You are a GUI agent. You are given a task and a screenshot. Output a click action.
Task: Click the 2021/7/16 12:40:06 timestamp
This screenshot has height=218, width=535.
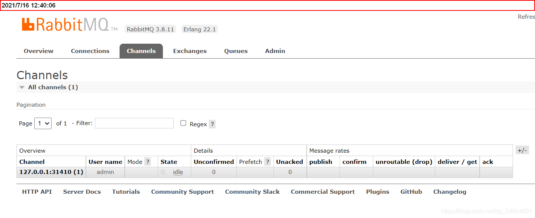click(29, 5)
